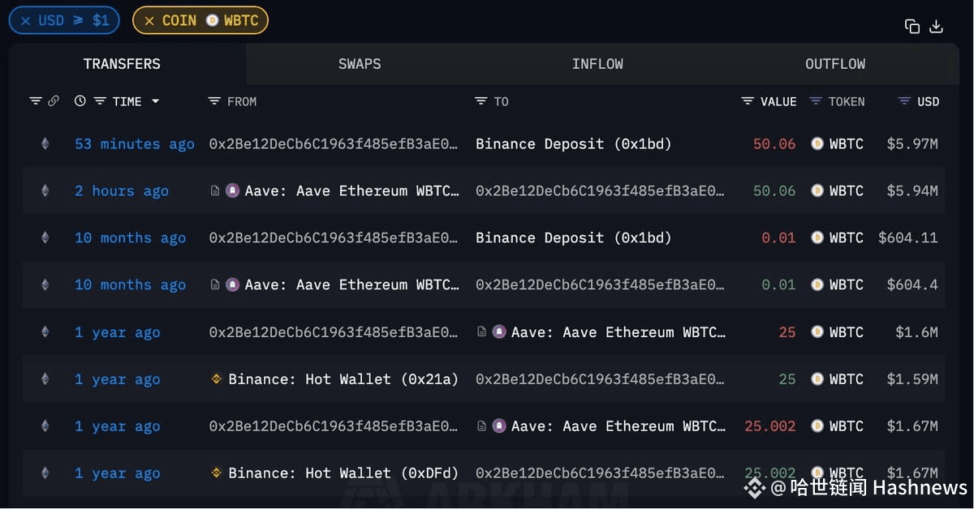
Task: Open Binance Deposit (0x1bd) on $604.11 row
Action: [x=574, y=238]
